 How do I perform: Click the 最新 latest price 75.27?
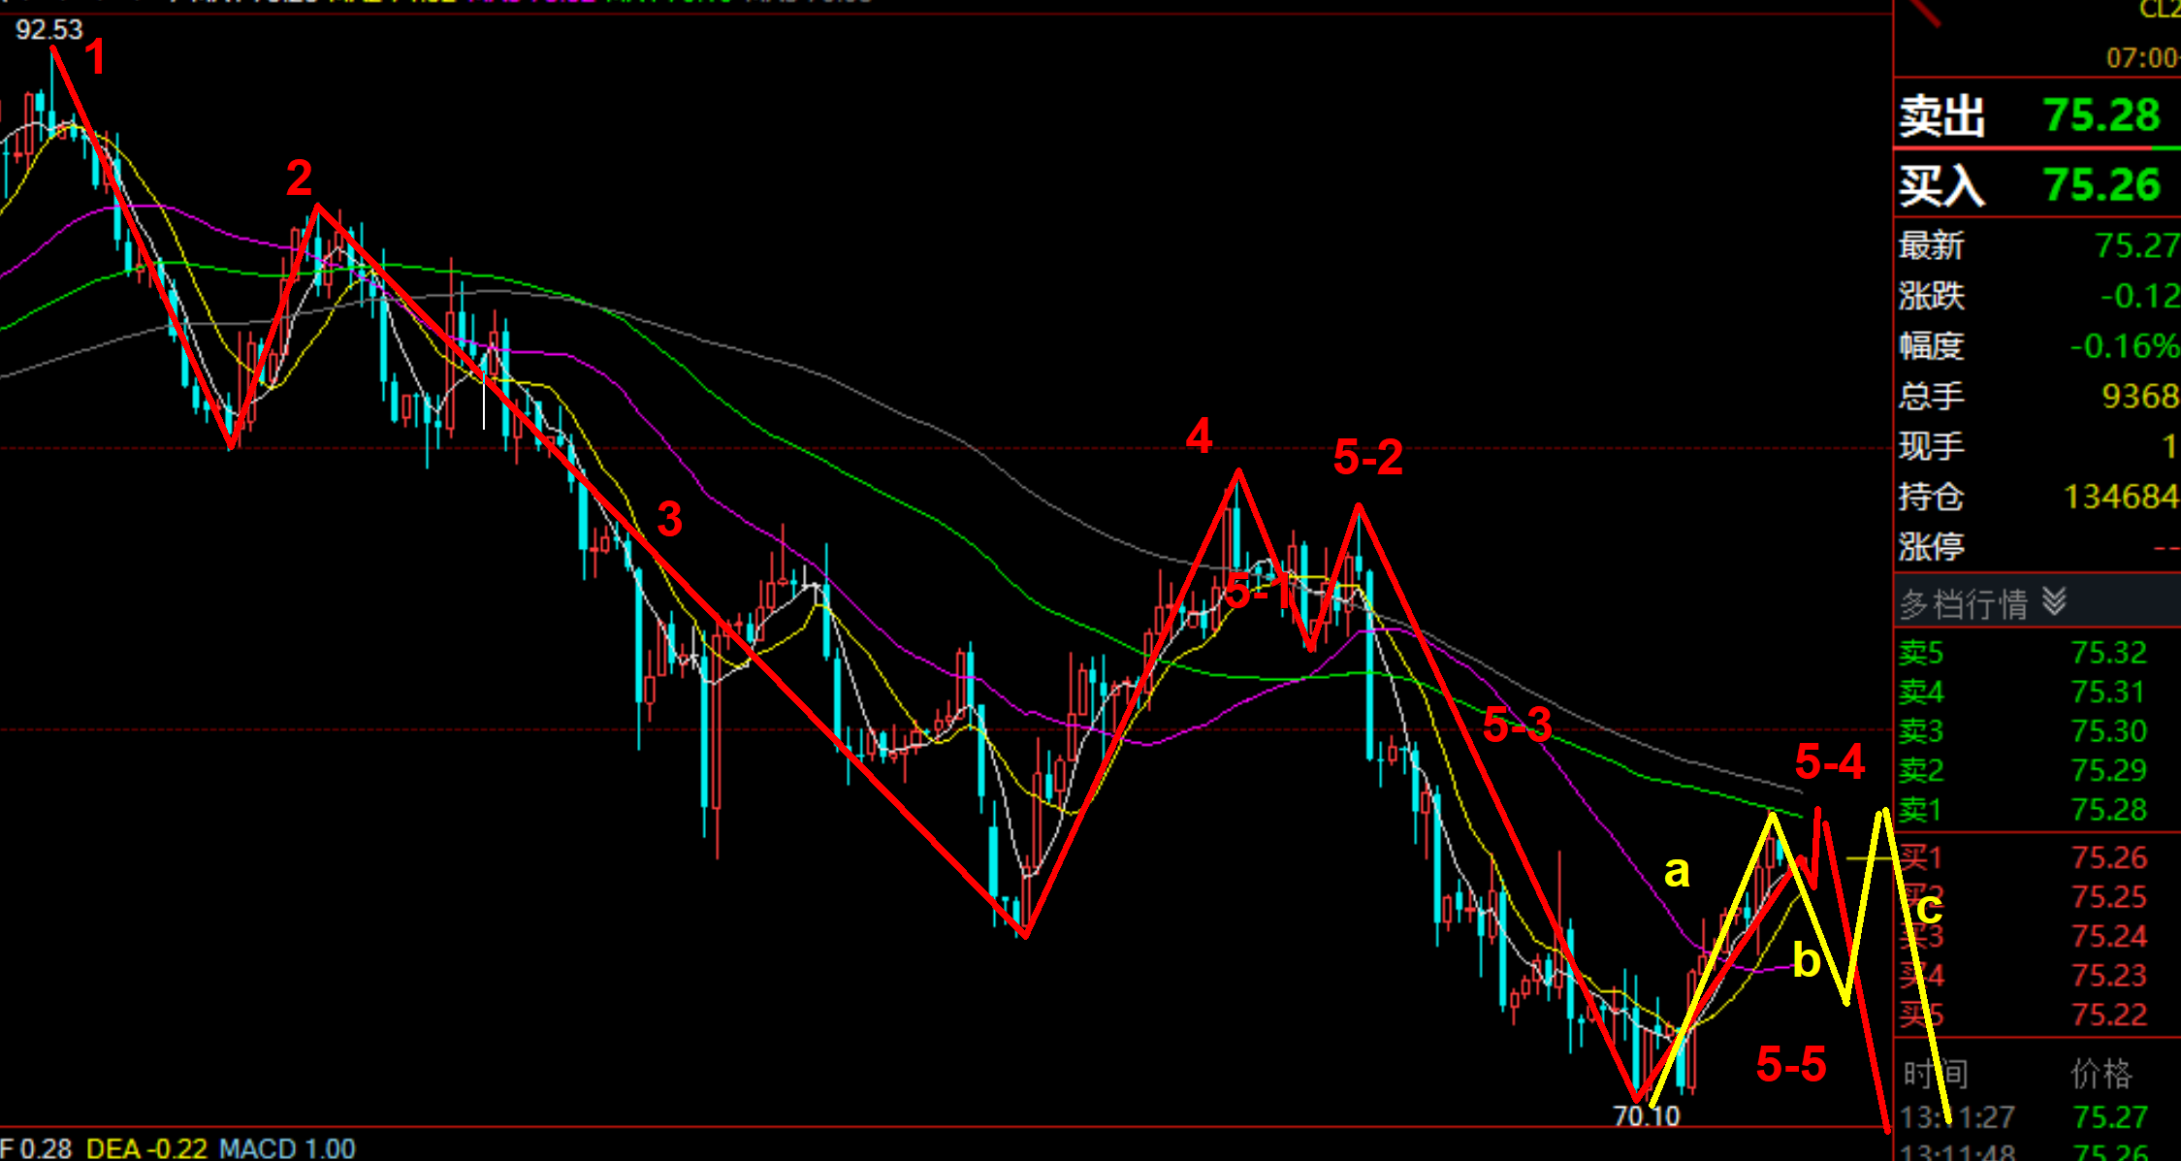[2136, 245]
